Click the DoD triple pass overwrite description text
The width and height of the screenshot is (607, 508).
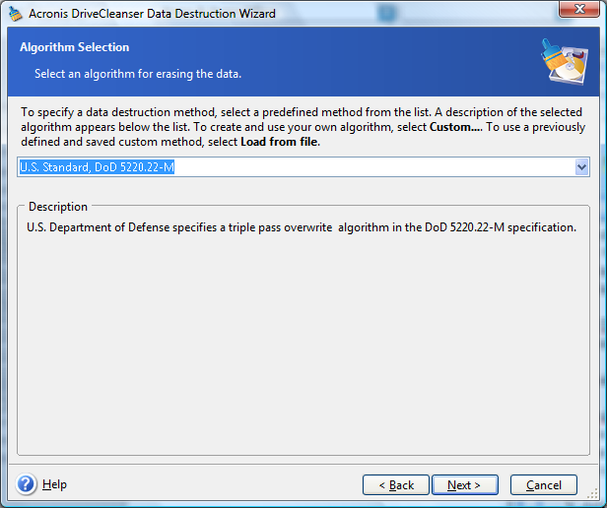pyautogui.click(x=302, y=227)
